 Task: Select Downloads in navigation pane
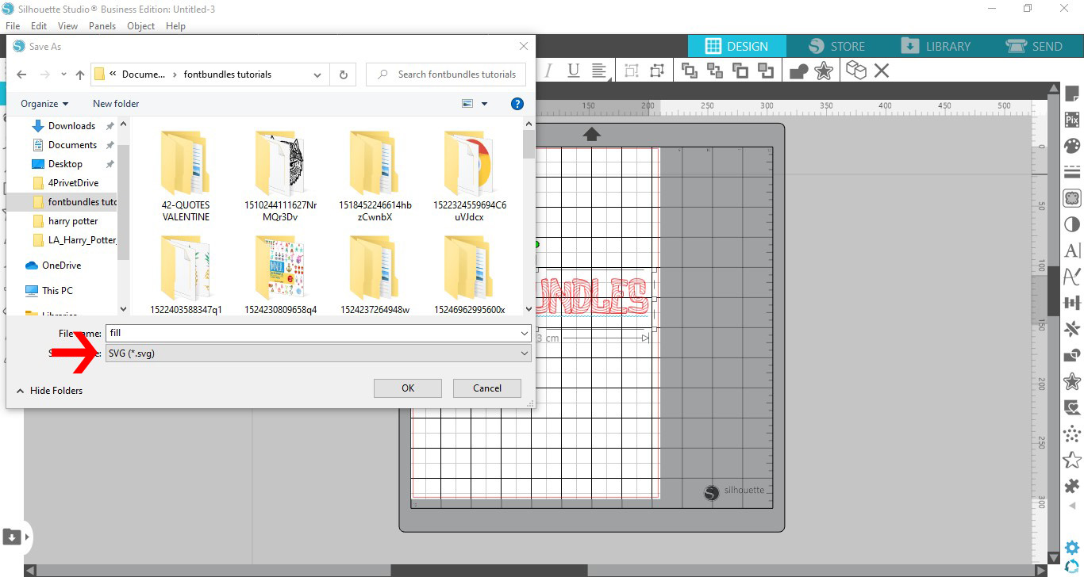point(71,126)
